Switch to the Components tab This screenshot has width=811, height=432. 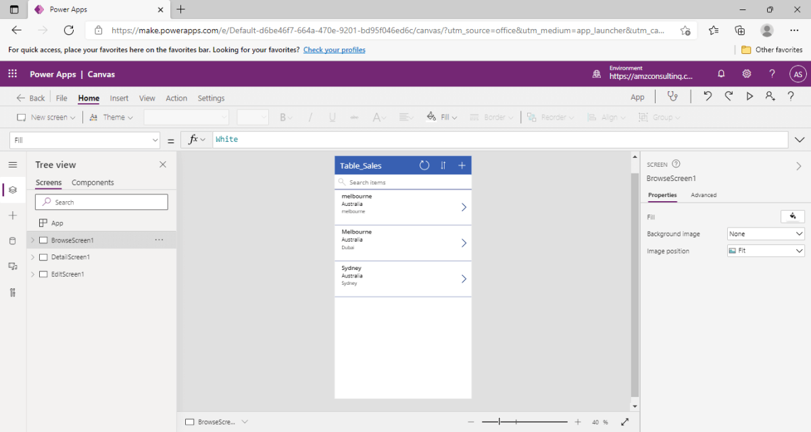click(93, 182)
